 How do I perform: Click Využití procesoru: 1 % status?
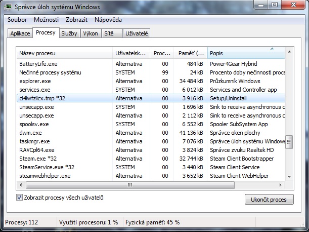tap(89, 222)
